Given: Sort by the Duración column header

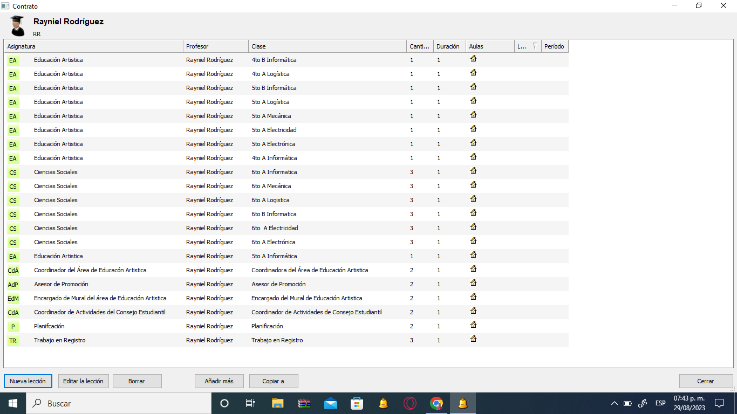Looking at the screenshot, I should coord(449,46).
